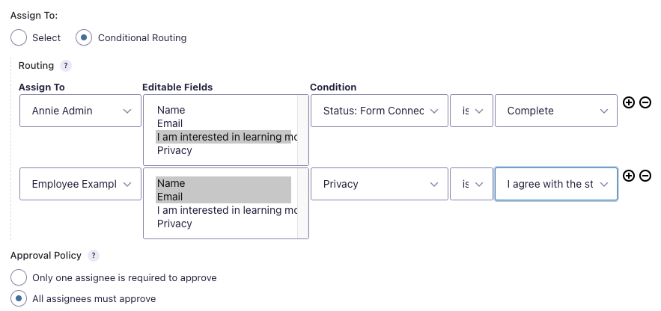
Task: Open the Status: Form Connector condition dropdown
Action: click(379, 111)
